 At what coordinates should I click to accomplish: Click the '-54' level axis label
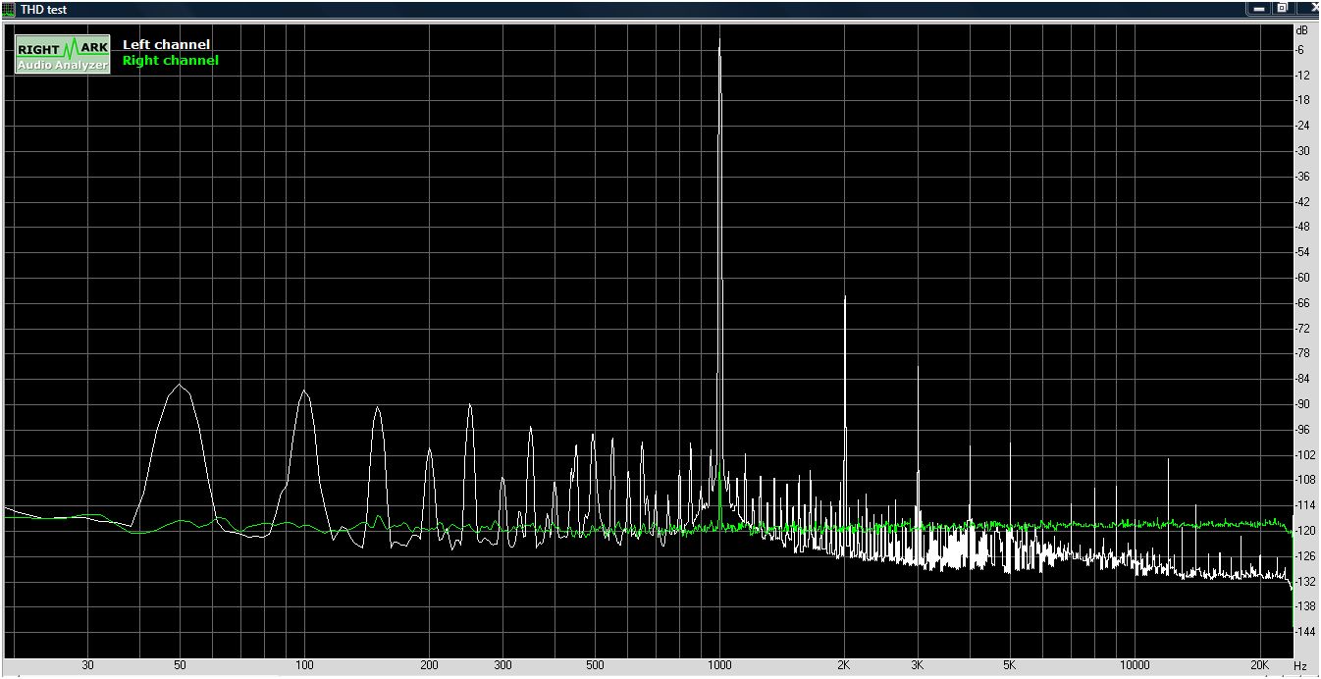click(x=1303, y=252)
